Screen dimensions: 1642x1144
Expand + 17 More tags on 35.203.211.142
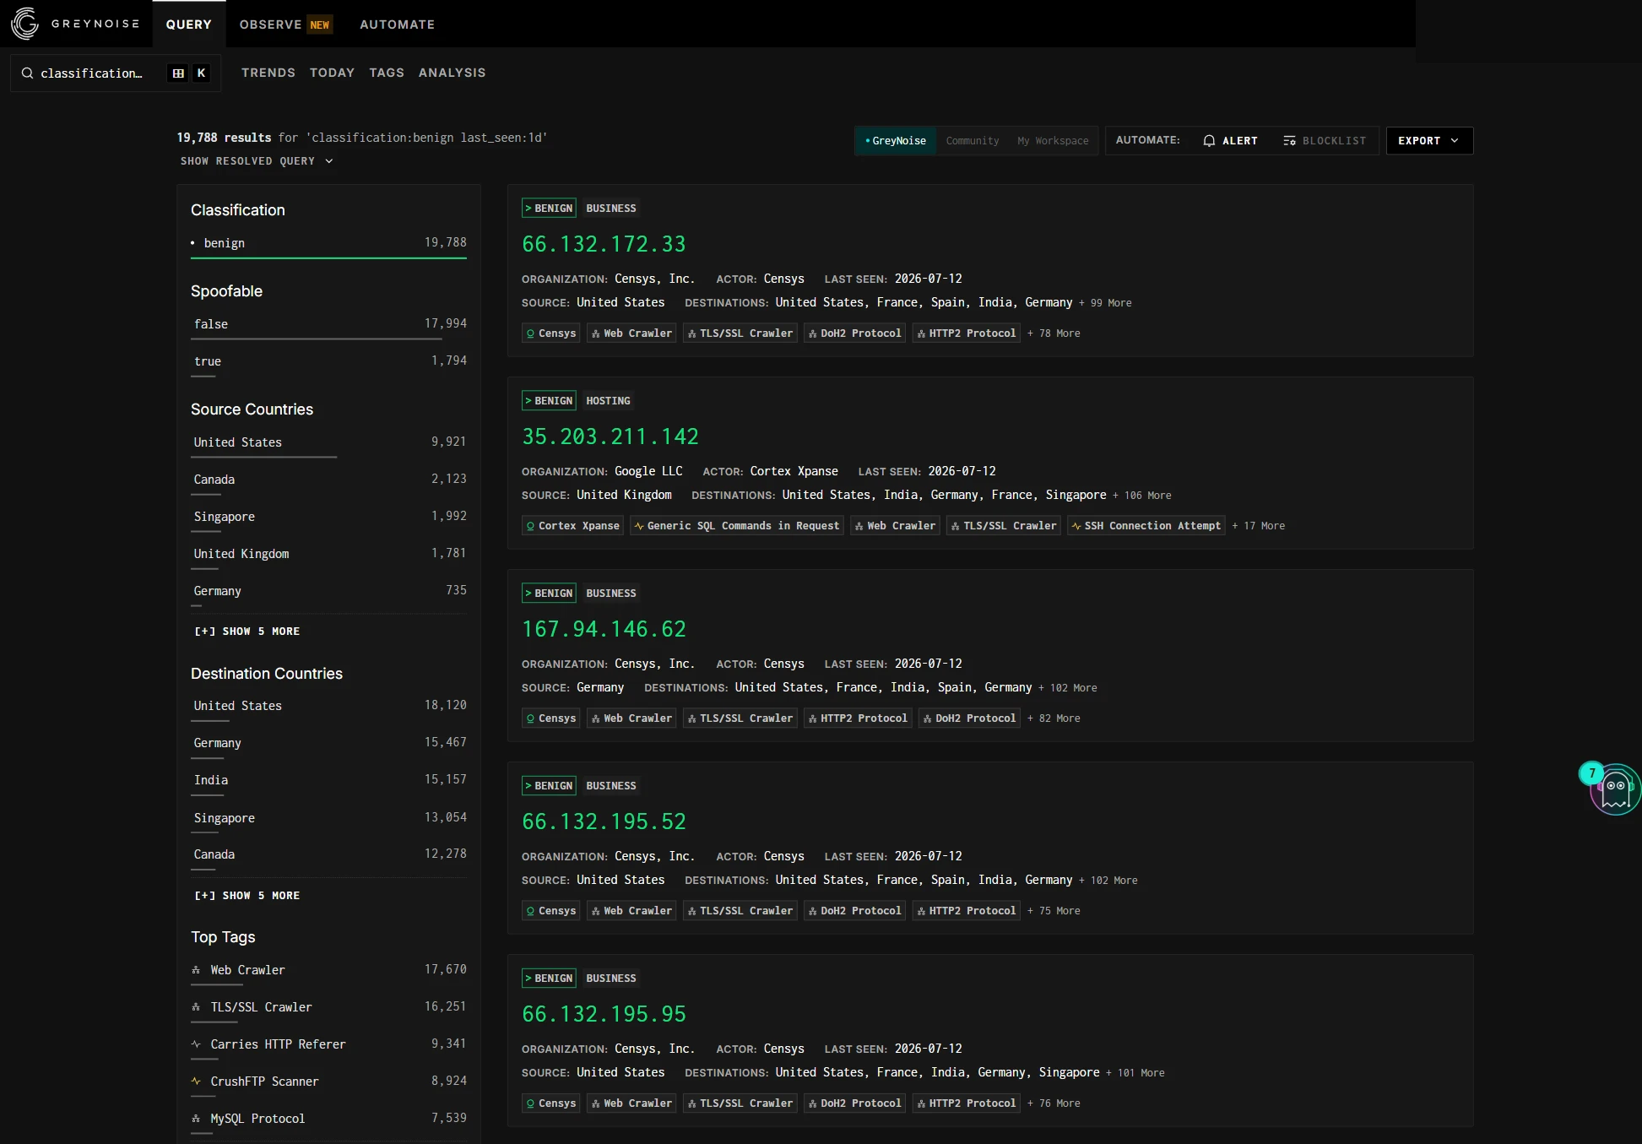tap(1258, 526)
